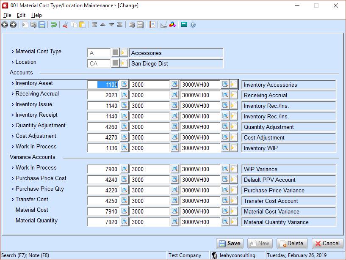Click the Material Quantity Variance description
346x260 pixels.
click(x=289, y=222)
